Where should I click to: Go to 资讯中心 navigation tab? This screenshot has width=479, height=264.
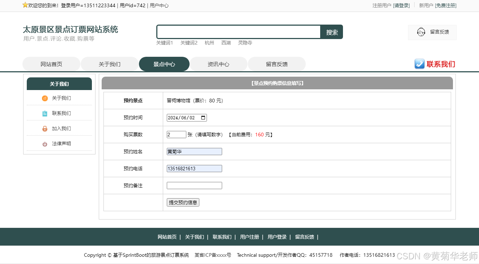click(x=219, y=64)
